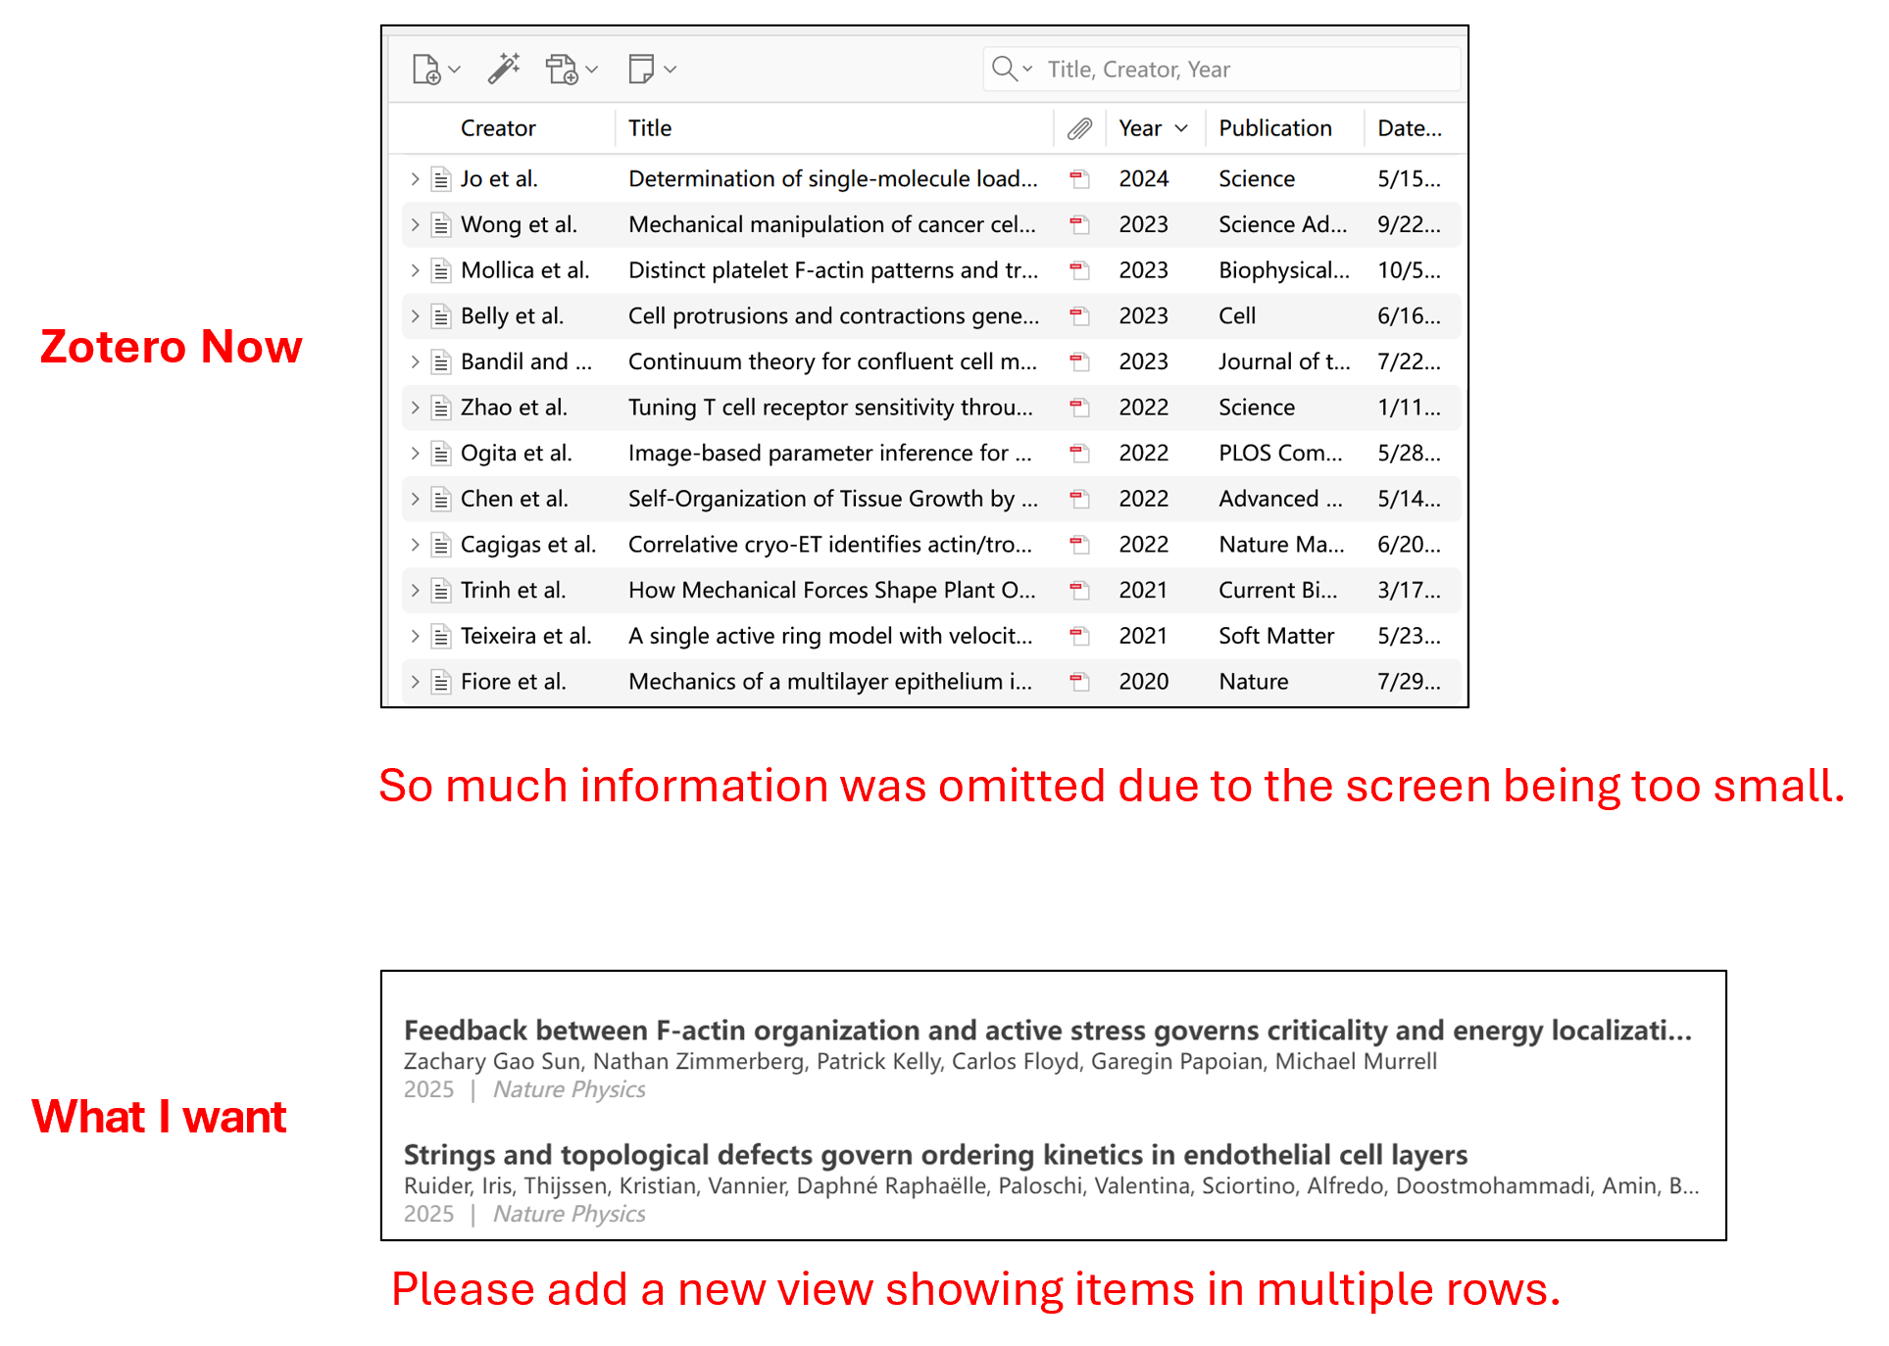This screenshot has height=1346, width=1889.
Task: Click the document icon beside Zhao et al.
Action: click(x=442, y=408)
